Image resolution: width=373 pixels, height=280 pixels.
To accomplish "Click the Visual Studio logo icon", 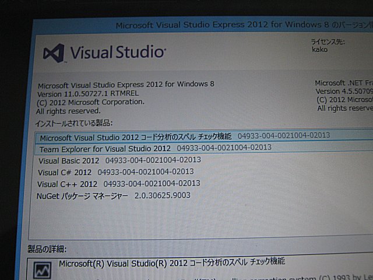I will [54, 53].
